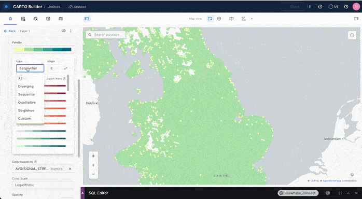The height and width of the screenshot is (199, 362).
Task: Select the 2D map view icon
Action: point(210,19)
